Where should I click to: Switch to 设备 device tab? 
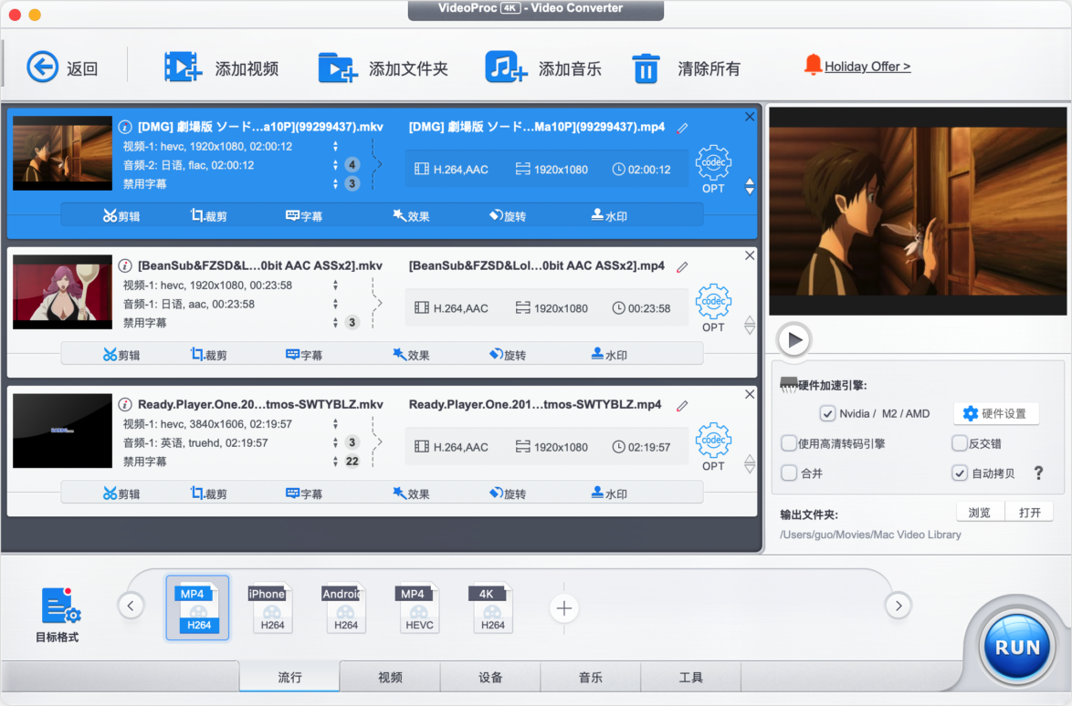(x=490, y=677)
